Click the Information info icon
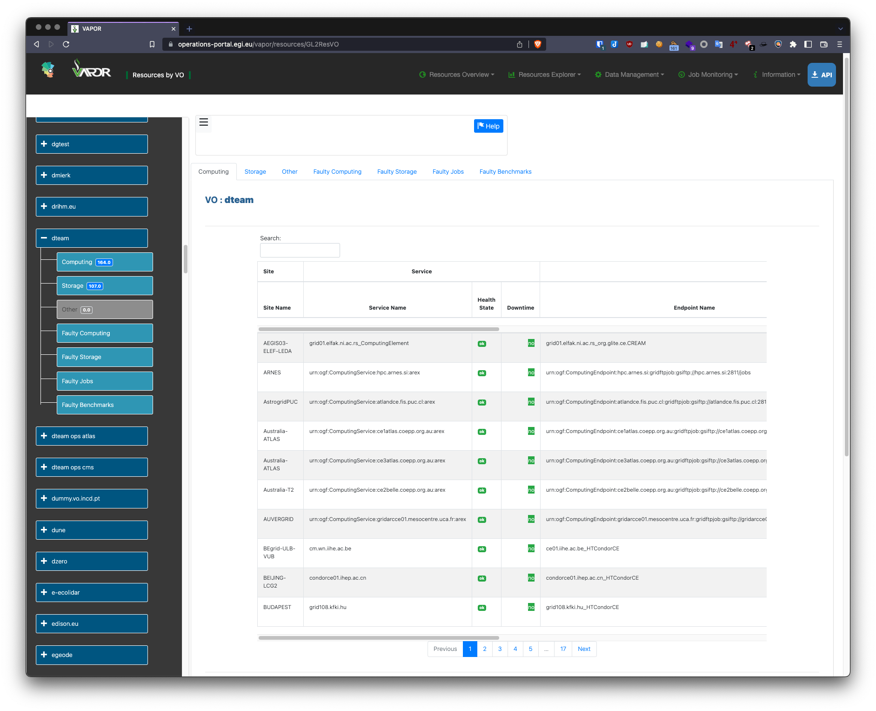Image resolution: width=876 pixels, height=711 pixels. coord(755,74)
